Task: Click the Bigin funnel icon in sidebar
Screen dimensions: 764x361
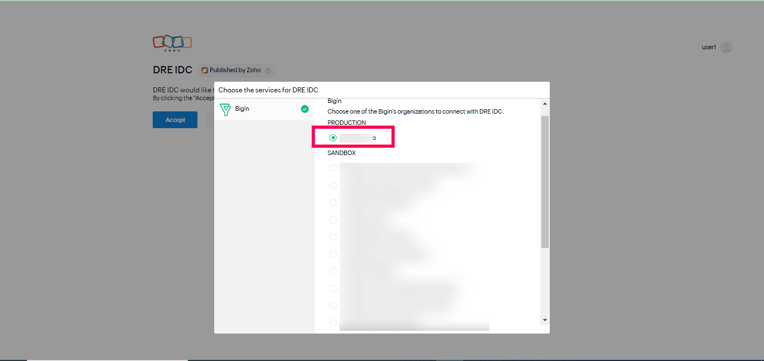Action: tap(225, 109)
